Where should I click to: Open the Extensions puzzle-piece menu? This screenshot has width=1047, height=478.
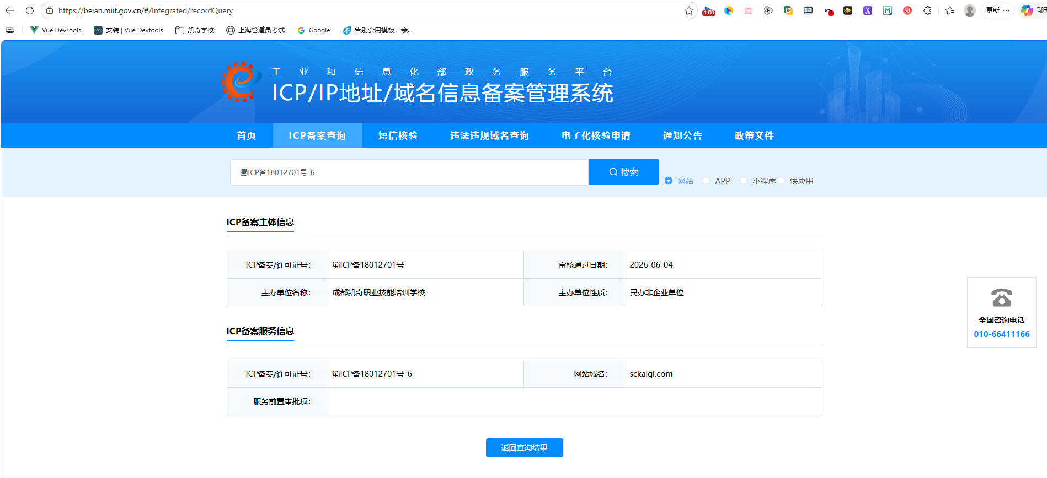(x=927, y=10)
